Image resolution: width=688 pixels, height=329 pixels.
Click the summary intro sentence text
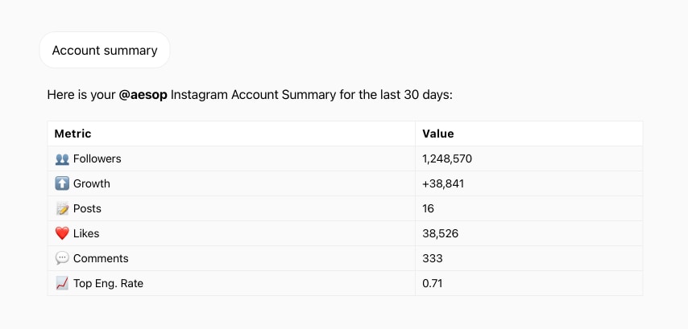[322, 95]
